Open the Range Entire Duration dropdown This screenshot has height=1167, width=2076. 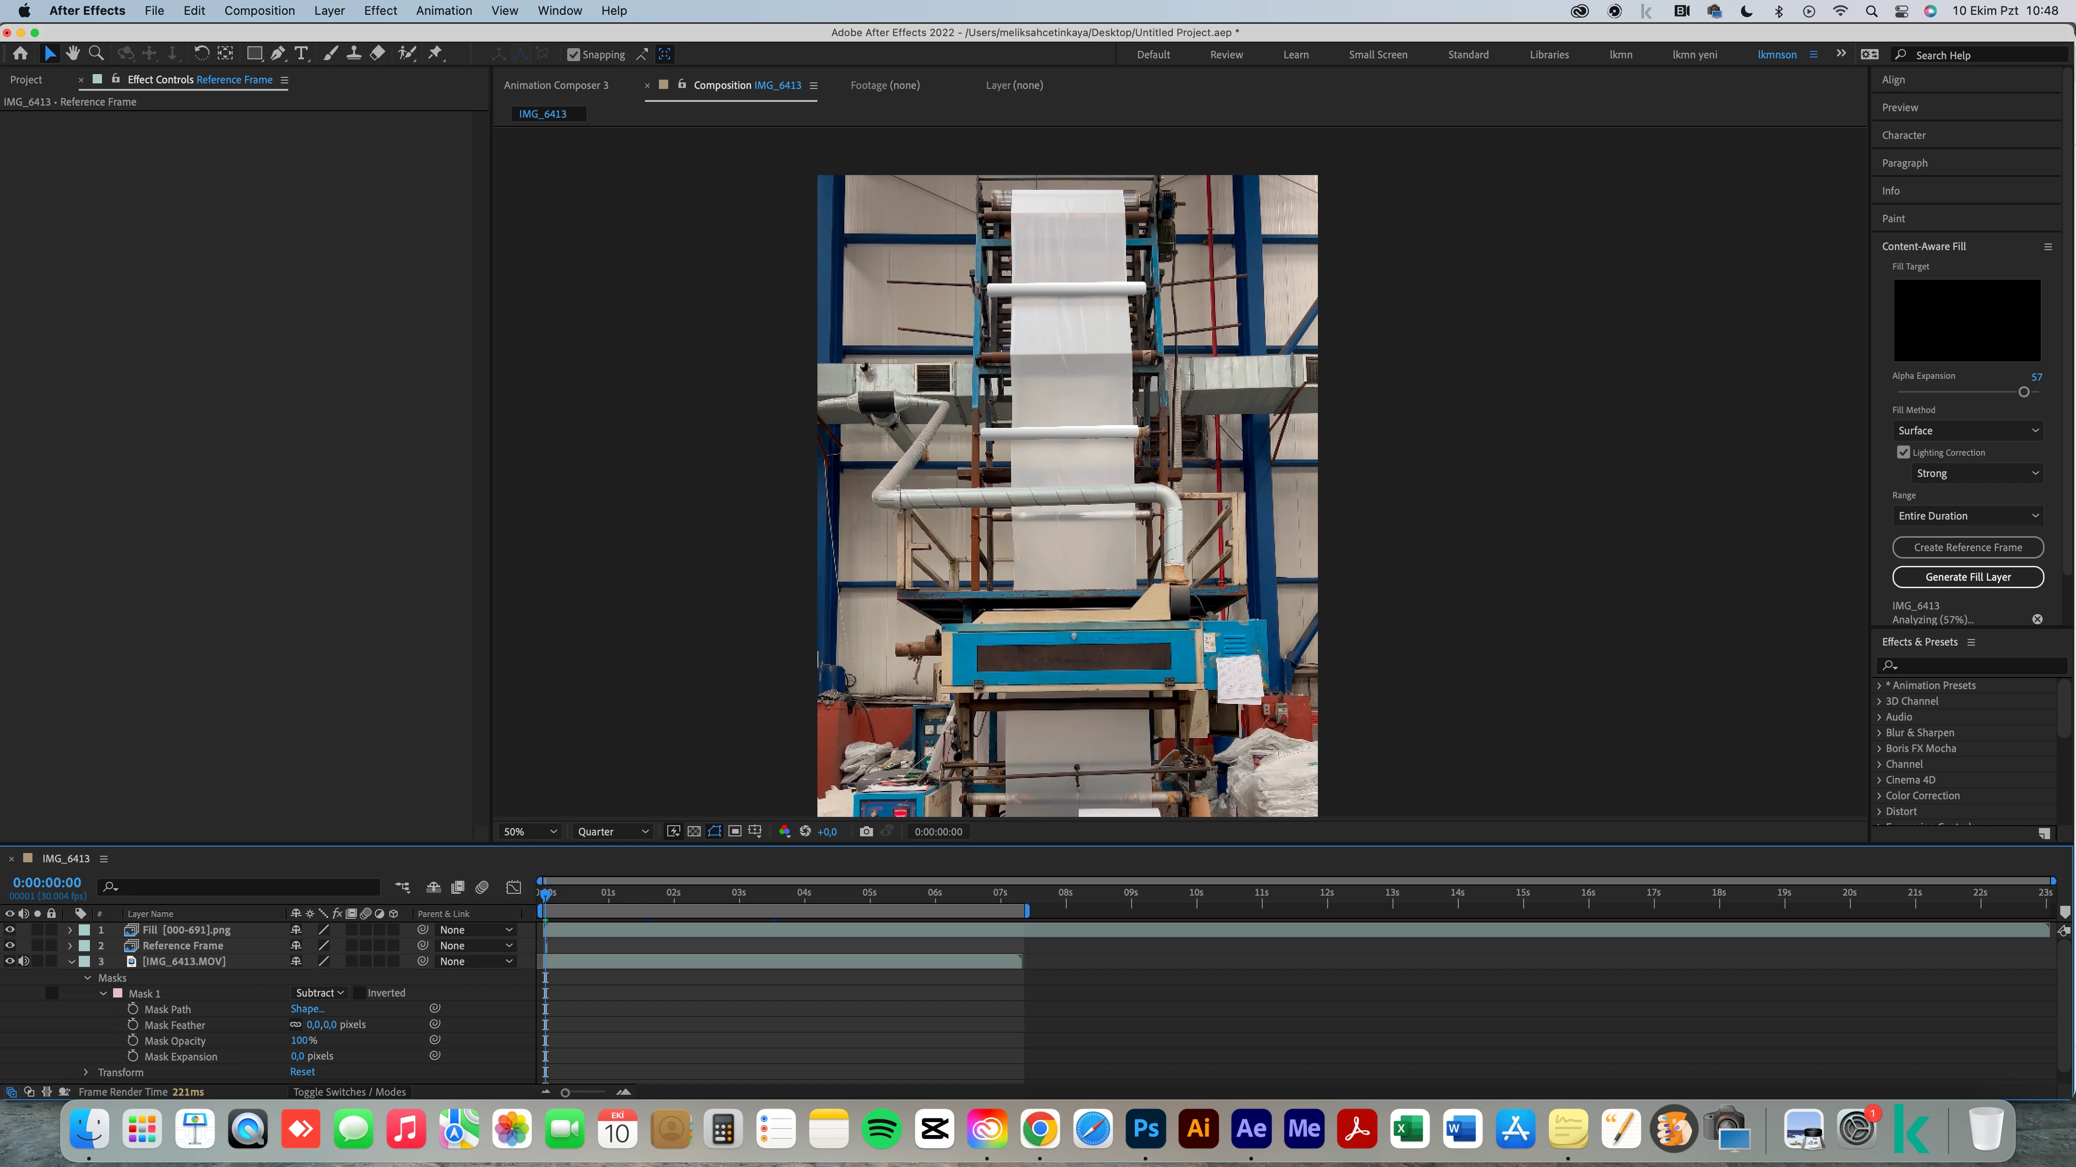click(1967, 515)
